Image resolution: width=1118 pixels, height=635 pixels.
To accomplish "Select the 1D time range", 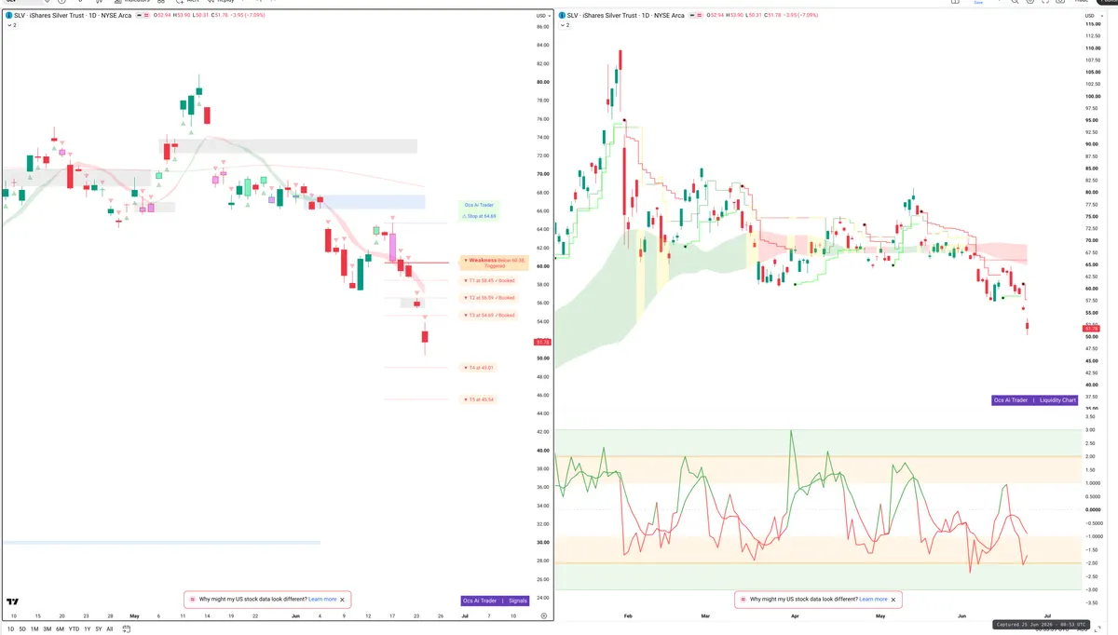I will click(x=10, y=629).
